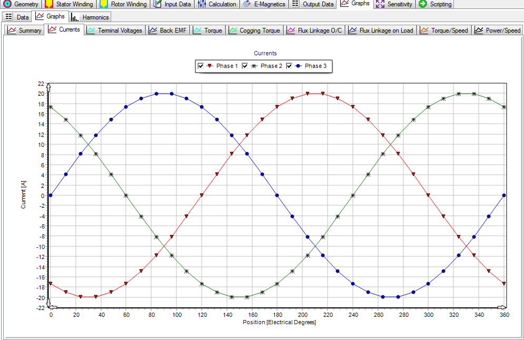The image size is (524, 340).
Task: Click the Stator Winding icon
Action: click(x=49, y=4)
